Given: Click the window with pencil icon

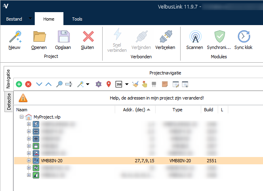Looking at the screenshot, I should point(176,84).
